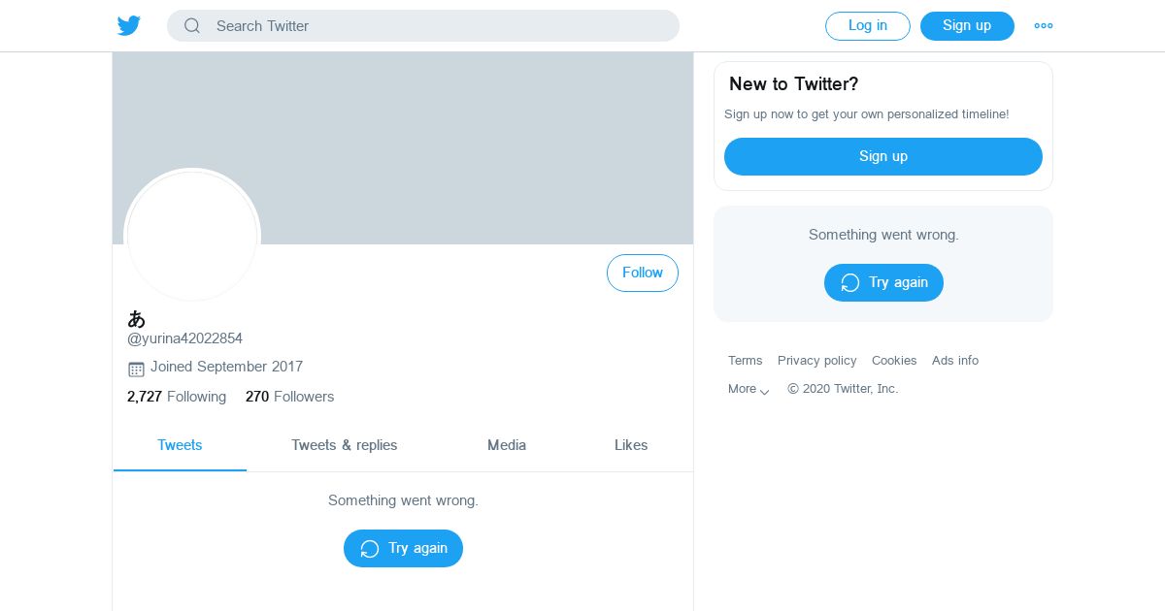Open the Tweets & replies tab

(344, 445)
